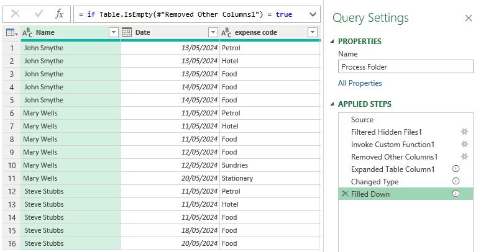
Task: Delete the Filled Down step with X
Action: (x=345, y=194)
